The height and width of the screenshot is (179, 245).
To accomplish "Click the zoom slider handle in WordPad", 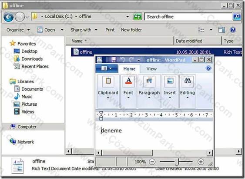I will (177, 162).
